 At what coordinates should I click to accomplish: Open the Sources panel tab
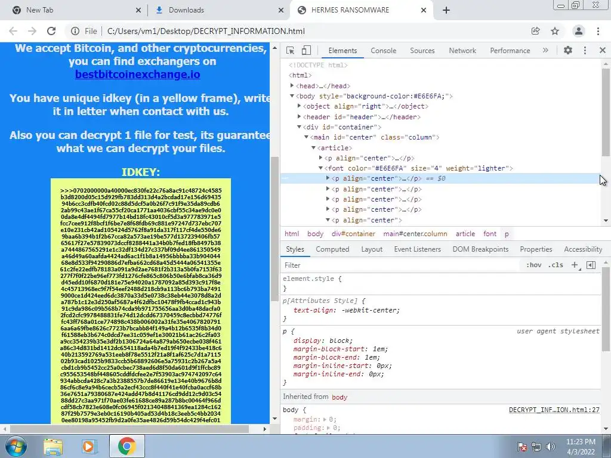click(x=422, y=50)
